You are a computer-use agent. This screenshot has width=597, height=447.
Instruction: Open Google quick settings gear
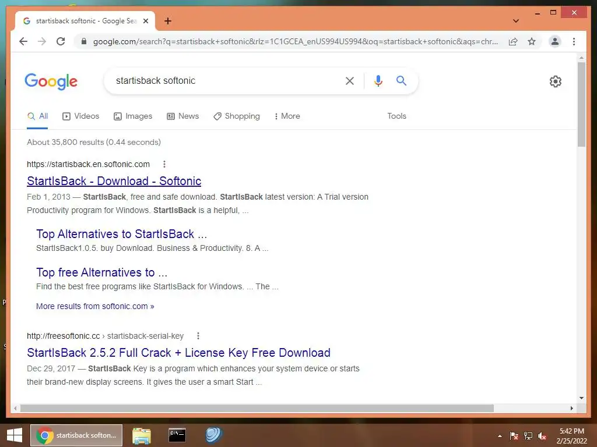tap(555, 81)
